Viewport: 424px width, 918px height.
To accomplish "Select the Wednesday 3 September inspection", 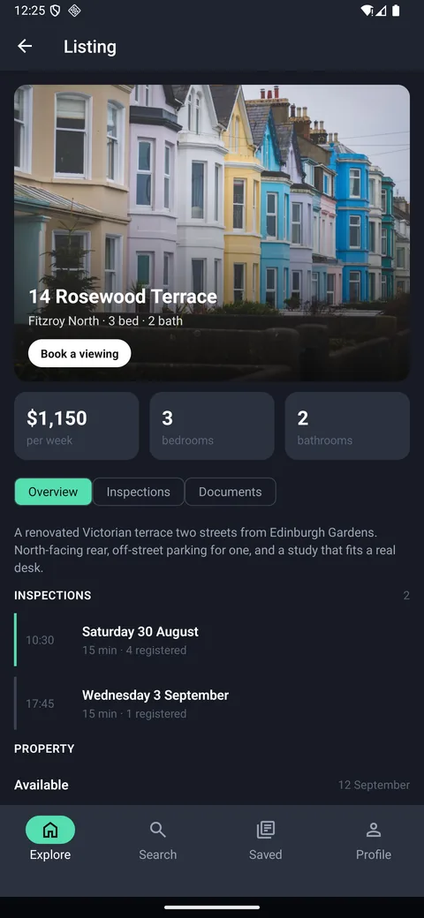I will point(212,704).
